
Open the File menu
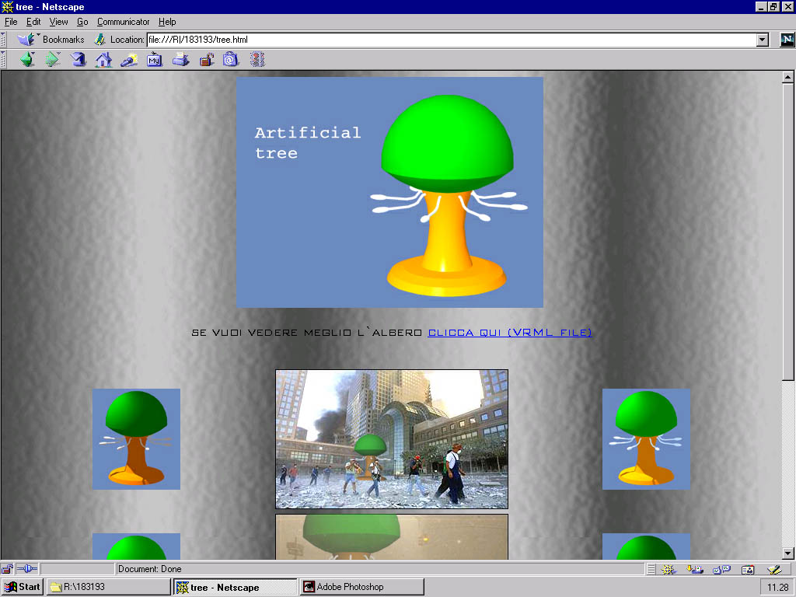tap(11, 22)
